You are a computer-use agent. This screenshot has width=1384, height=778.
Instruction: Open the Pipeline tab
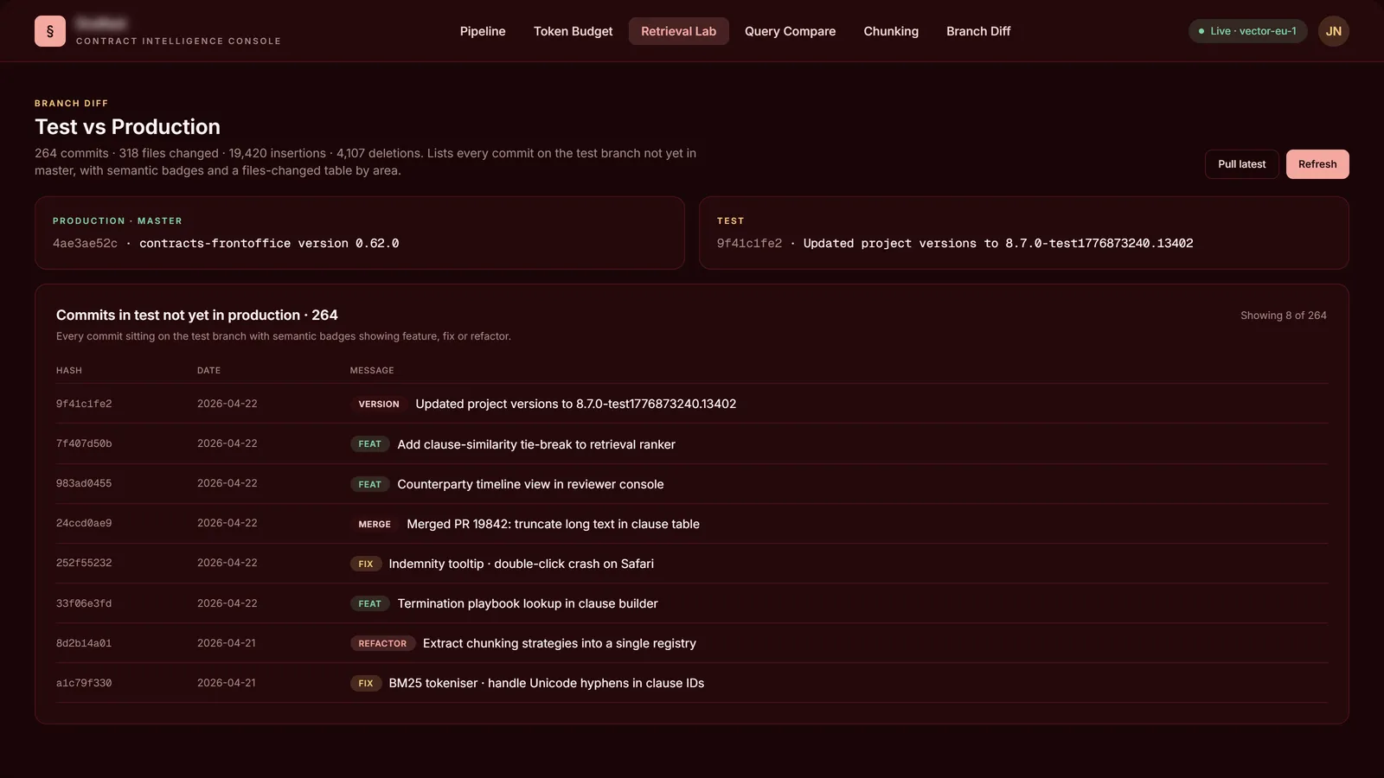(483, 31)
